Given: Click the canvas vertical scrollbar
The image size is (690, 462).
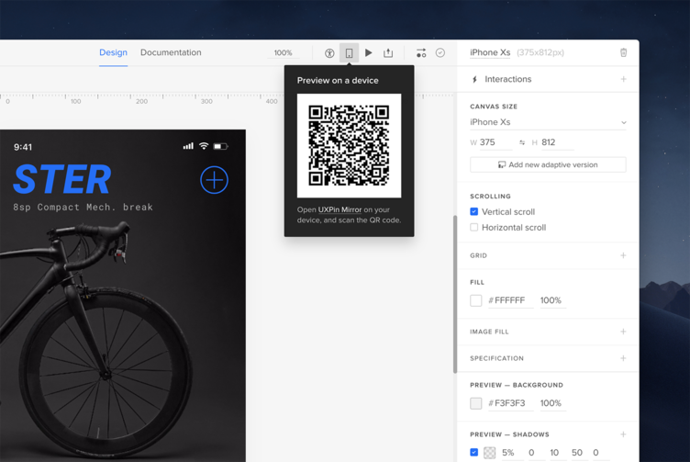Looking at the screenshot, I should (x=455, y=294).
